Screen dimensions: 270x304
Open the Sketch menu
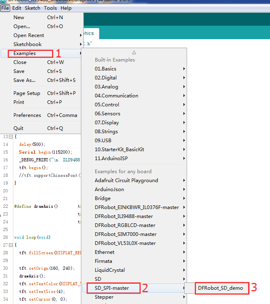[x=33, y=8]
